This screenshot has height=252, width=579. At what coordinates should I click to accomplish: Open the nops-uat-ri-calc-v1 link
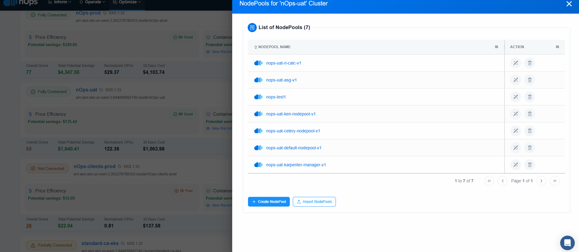[x=284, y=63]
